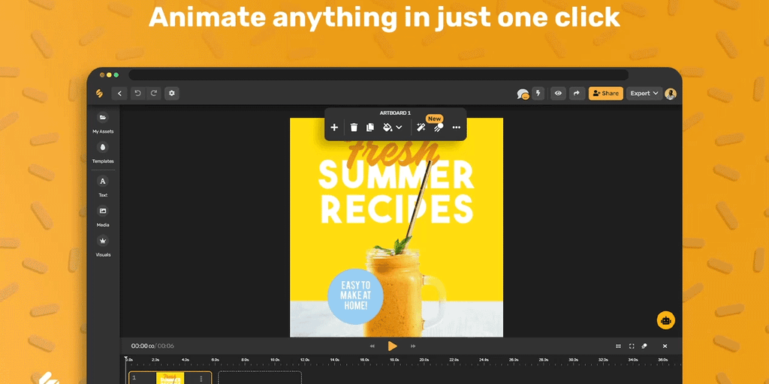This screenshot has width=769, height=384.
Task: Click the app logo in the top bar
Action: coord(99,94)
